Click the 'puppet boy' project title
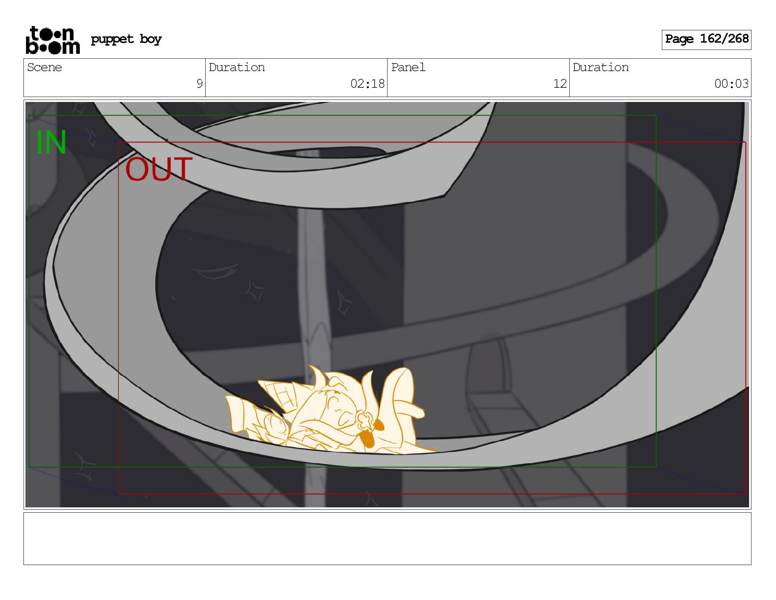The height and width of the screenshot is (600, 776). [x=126, y=39]
